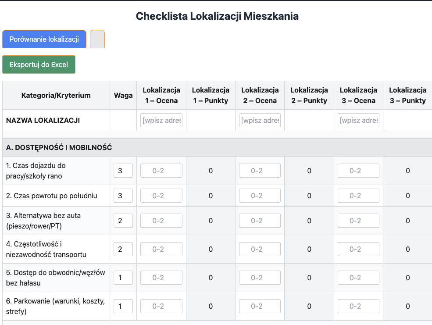Image resolution: width=432 pixels, height=325 pixels.
Task: Click the Lokalizacja 2 address name field
Action: (x=260, y=120)
